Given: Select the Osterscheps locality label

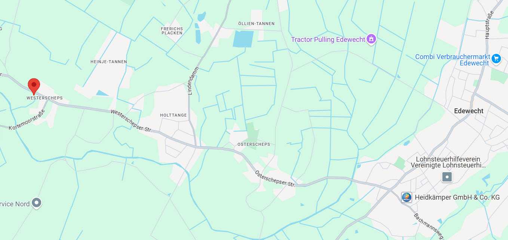Looking at the screenshot, I should pyautogui.click(x=254, y=144).
